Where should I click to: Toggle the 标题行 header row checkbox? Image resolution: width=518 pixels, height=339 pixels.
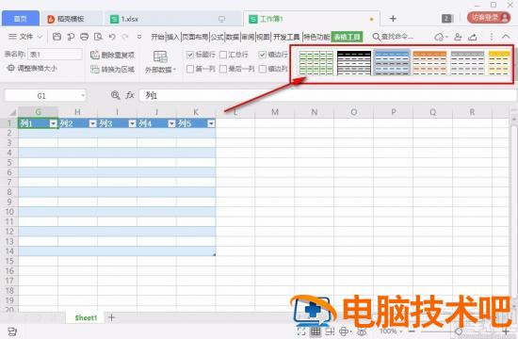pos(190,55)
